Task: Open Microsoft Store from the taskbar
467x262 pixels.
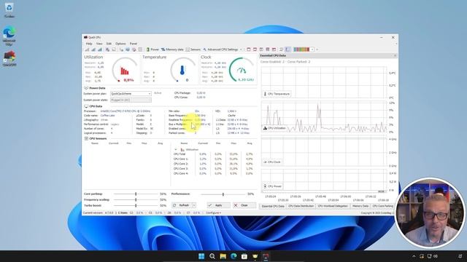Action: point(244,256)
